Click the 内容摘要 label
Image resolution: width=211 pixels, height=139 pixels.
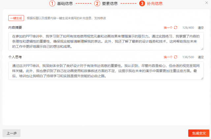(x=15, y=28)
